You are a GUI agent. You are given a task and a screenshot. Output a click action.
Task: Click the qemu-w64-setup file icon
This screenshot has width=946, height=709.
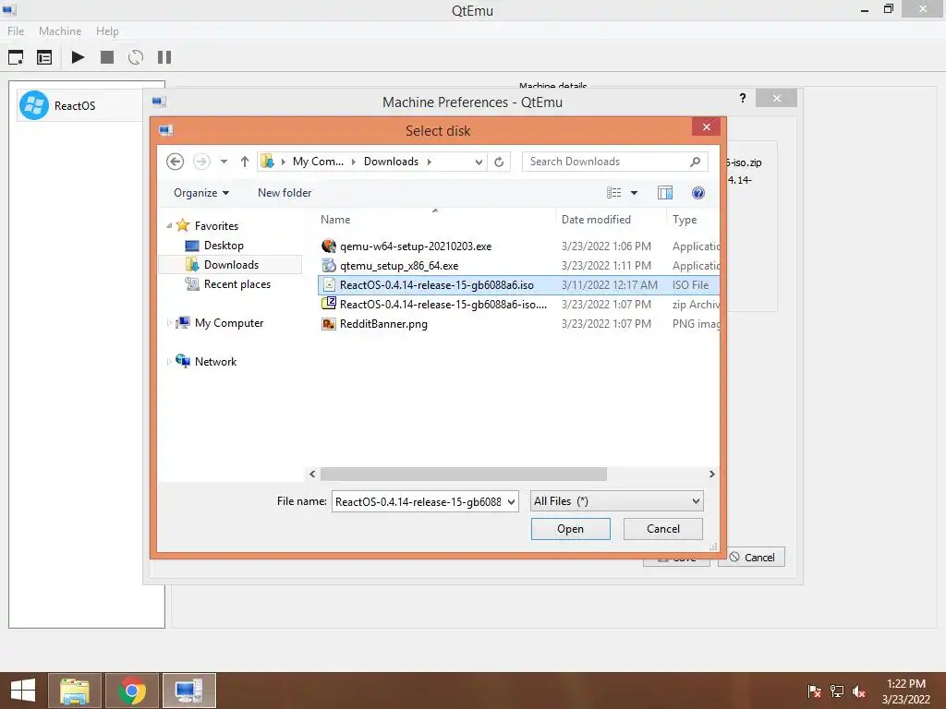(x=329, y=246)
